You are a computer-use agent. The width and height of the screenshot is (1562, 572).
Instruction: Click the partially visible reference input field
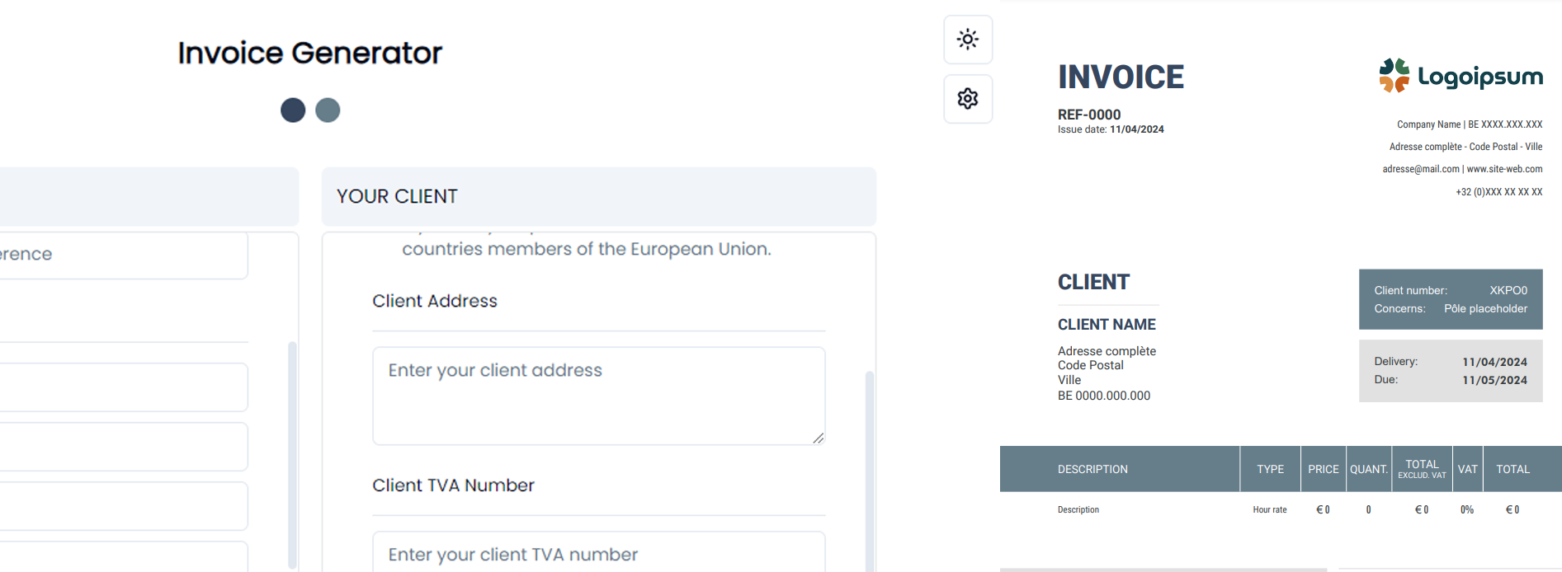click(124, 255)
